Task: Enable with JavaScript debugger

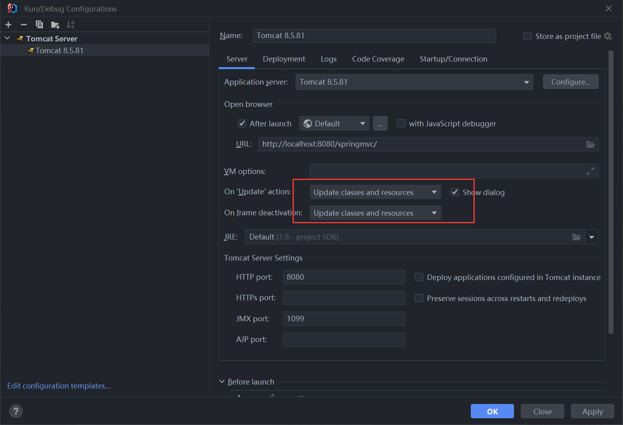Action: click(401, 124)
